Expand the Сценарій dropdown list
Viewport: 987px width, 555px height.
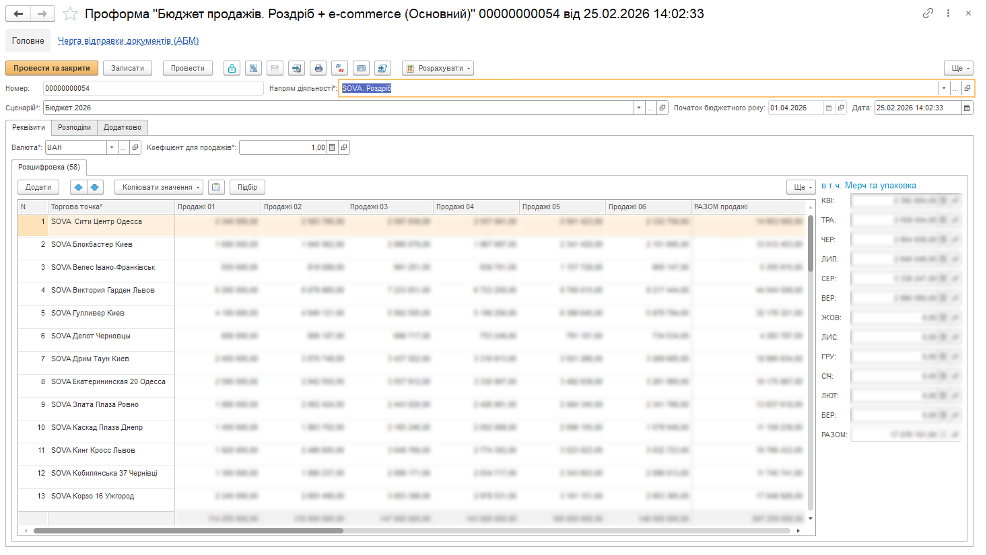[639, 108]
